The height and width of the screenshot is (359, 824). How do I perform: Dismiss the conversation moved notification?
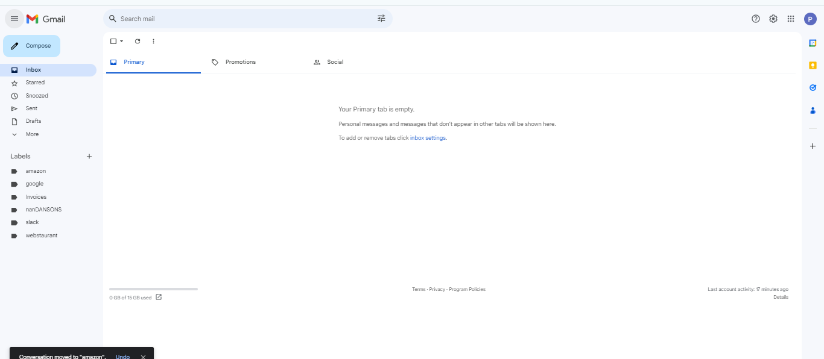pos(143,357)
